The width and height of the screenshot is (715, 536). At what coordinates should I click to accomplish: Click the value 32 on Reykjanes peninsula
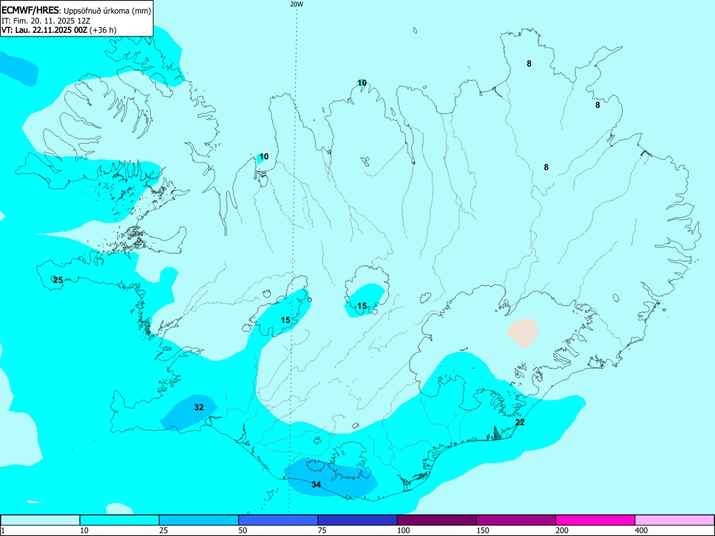point(199,407)
